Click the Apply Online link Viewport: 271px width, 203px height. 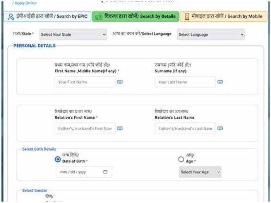tap(25, 3)
